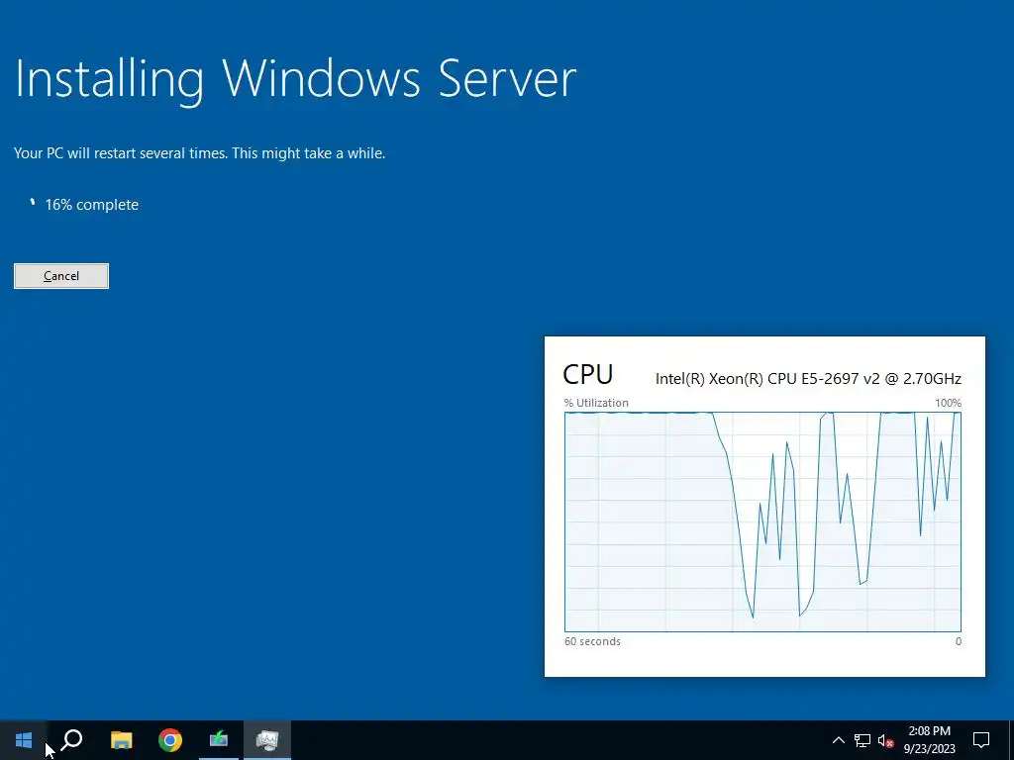1014x760 pixels.
Task: Click the 'Installing Windows Server' heading
Action: click(x=295, y=80)
